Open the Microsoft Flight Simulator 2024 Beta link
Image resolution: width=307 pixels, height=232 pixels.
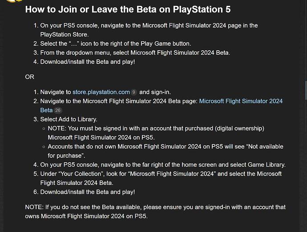(241, 101)
